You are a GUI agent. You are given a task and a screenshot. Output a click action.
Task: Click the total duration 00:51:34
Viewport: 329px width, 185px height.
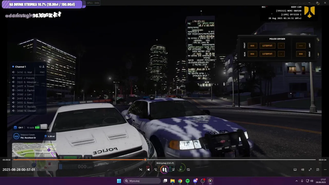[322, 160]
